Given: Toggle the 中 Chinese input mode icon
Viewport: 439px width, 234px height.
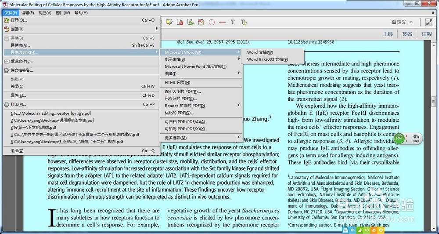Looking at the screenshot, I should point(353,230).
